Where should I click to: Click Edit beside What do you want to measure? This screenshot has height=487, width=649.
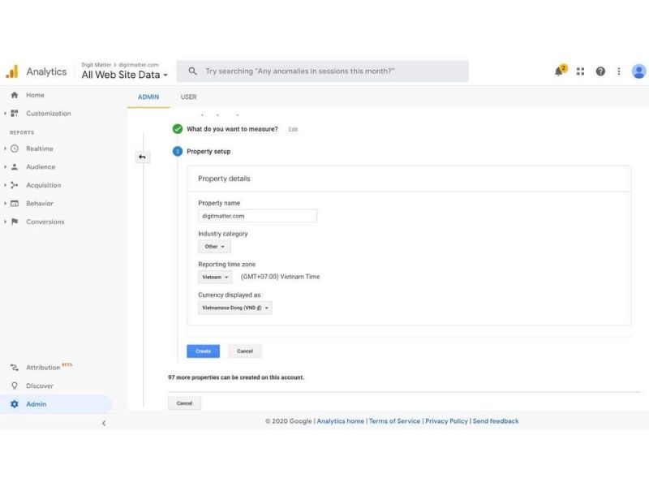click(x=293, y=129)
